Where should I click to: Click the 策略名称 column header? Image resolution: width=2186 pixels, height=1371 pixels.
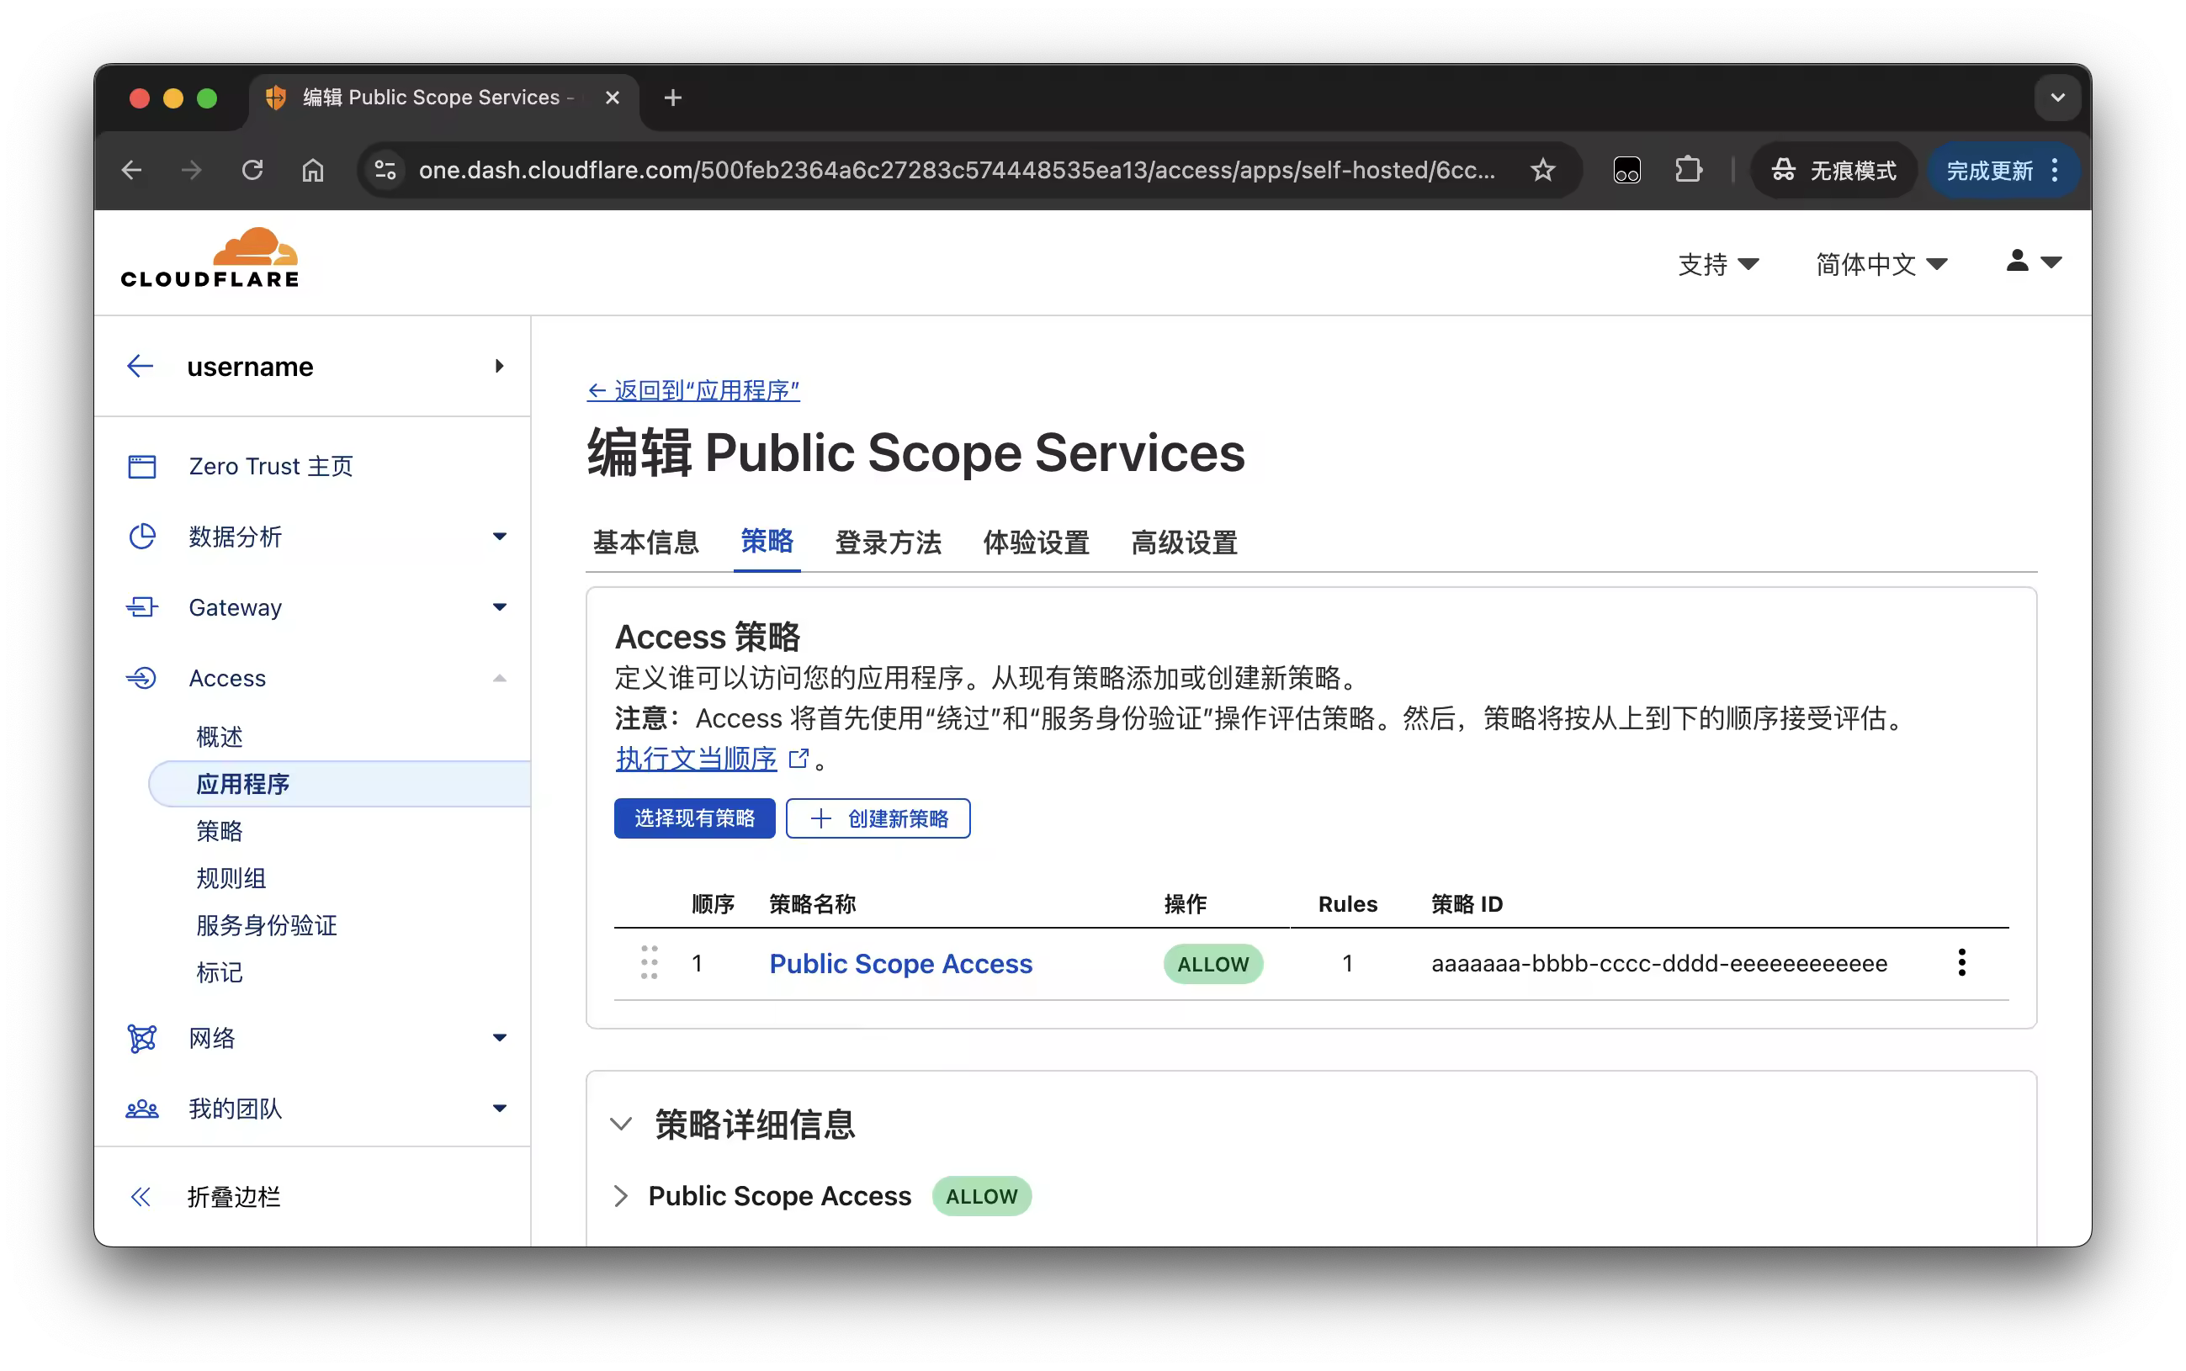pyautogui.click(x=813, y=904)
